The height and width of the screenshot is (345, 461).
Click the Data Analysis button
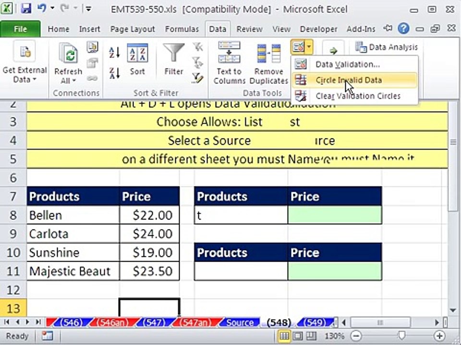click(x=386, y=47)
